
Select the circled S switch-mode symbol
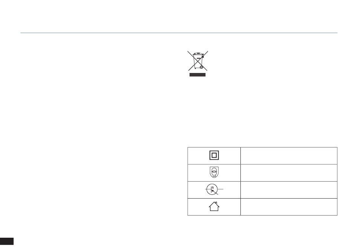(214, 189)
